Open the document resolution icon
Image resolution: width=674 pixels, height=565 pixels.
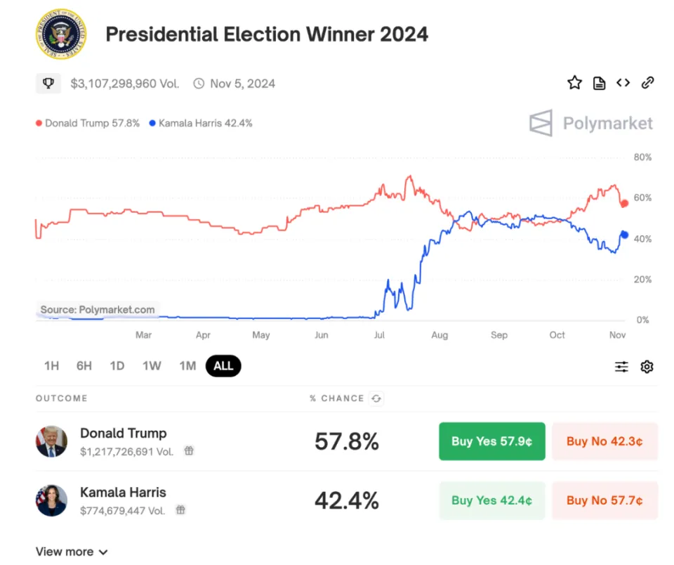coord(599,84)
